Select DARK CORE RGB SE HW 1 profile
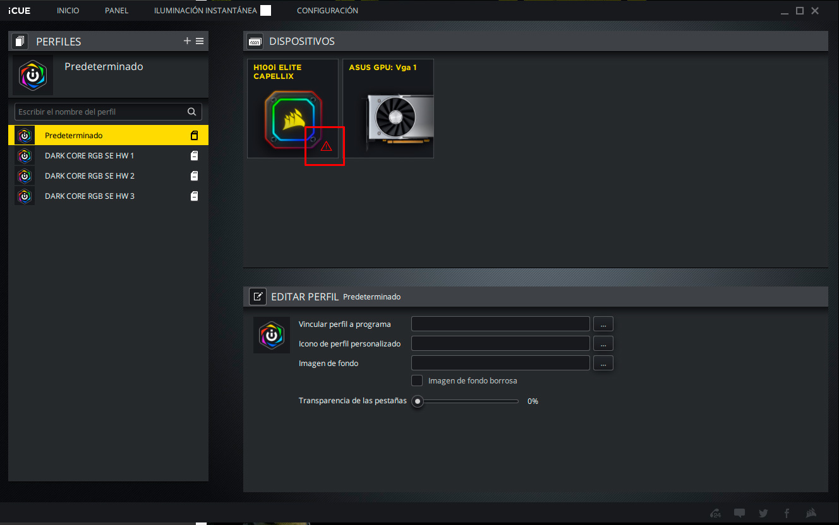Viewport: 839px width, 525px height. tap(108, 155)
